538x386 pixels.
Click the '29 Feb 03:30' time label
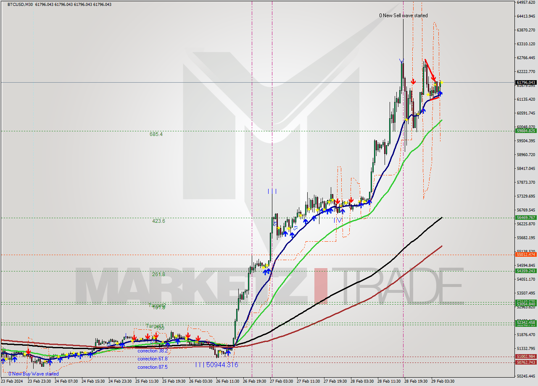tap(443, 382)
